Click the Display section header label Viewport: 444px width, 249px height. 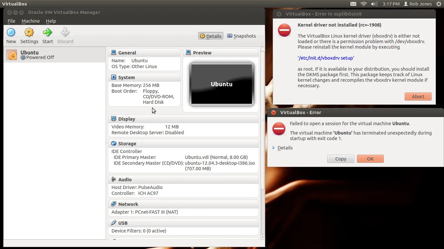pyautogui.click(x=127, y=119)
